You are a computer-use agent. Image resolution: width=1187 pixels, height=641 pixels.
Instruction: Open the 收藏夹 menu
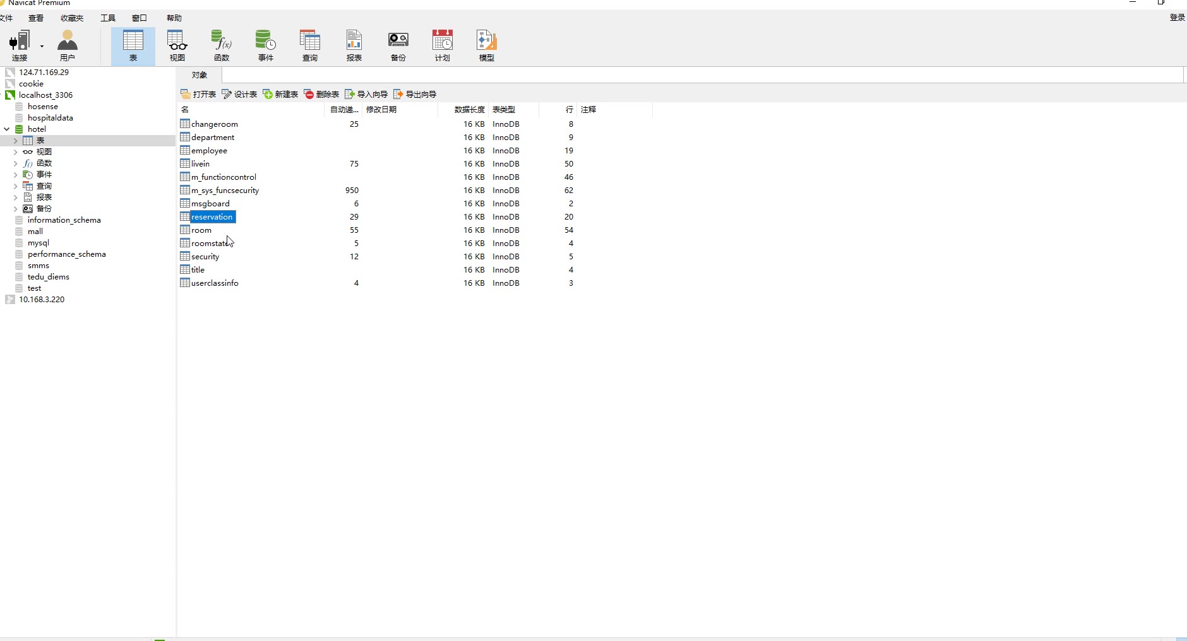(72, 18)
